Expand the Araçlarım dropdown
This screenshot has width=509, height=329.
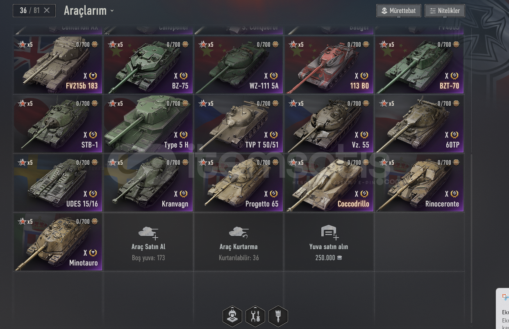pyautogui.click(x=89, y=11)
